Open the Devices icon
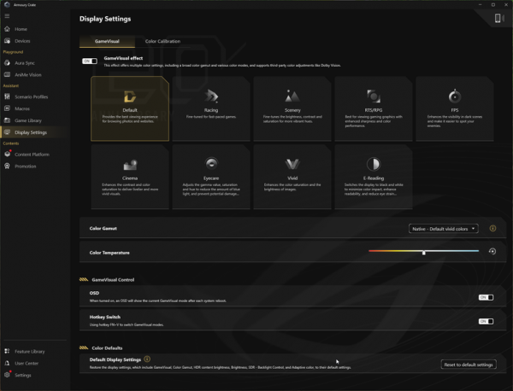Image resolution: width=513 pixels, height=391 pixels. point(7,41)
